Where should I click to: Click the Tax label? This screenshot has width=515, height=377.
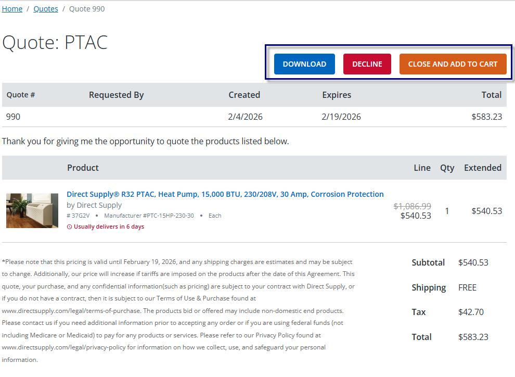point(419,312)
